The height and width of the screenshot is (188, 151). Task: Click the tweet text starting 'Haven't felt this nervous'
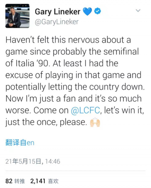(75, 81)
